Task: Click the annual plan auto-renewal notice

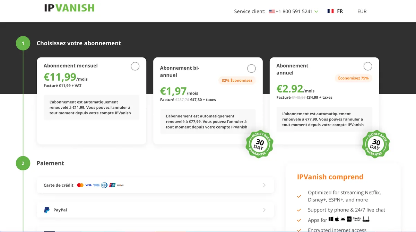Action: [324, 119]
